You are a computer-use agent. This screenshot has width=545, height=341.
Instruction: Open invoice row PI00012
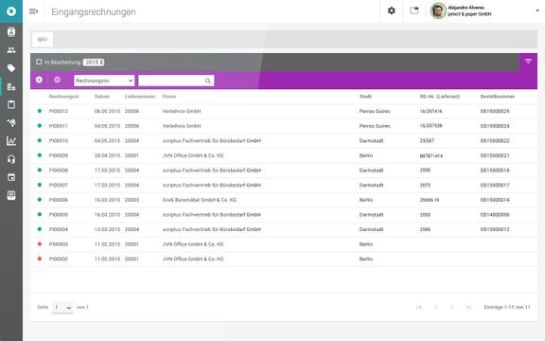284,111
